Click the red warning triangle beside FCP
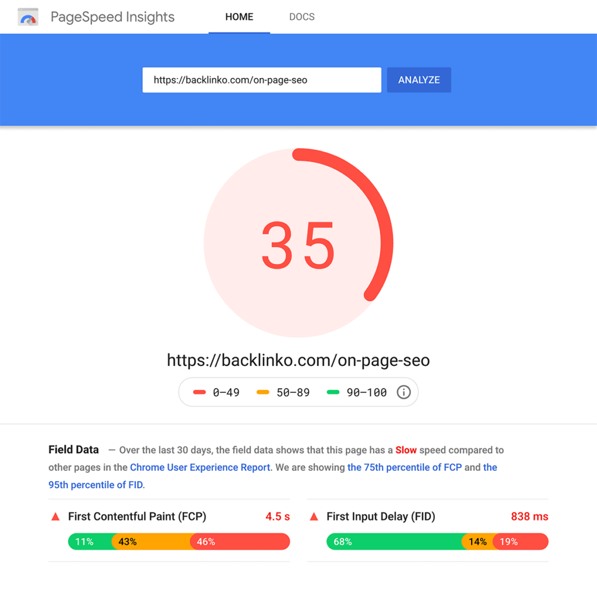Viewport: 597px width, 603px height. click(55, 516)
